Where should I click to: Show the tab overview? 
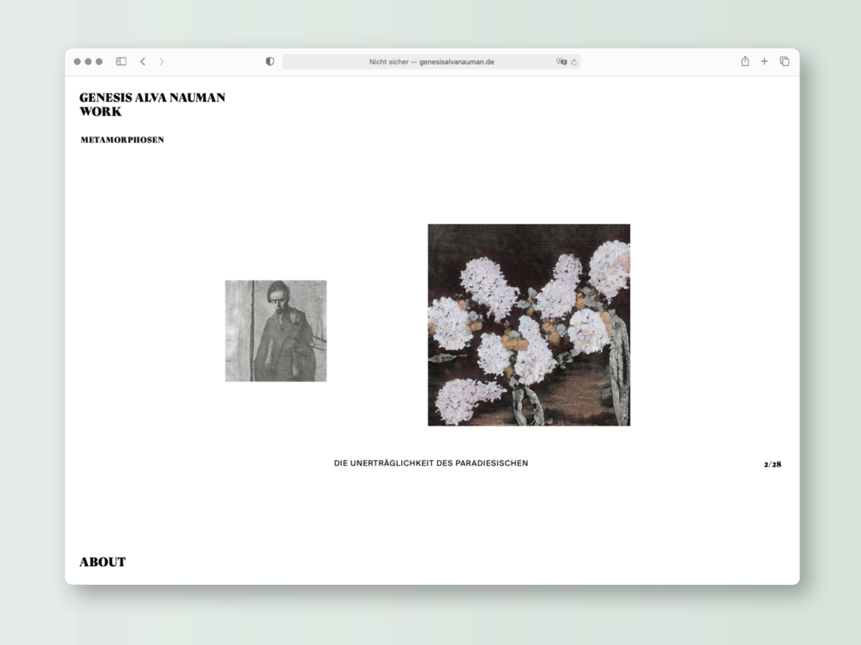coord(784,61)
